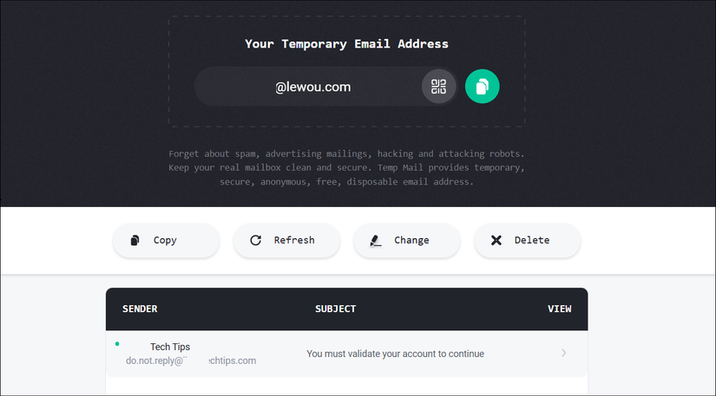Click the green unread dot beside Tech Tips
Viewport: 716px width, 396px height.
(117, 344)
